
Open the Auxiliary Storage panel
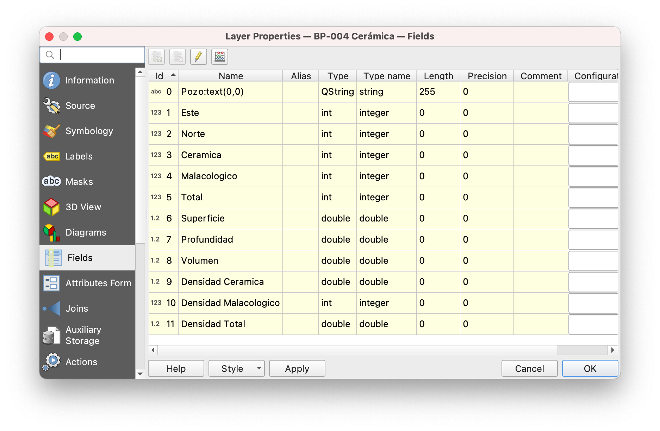pyautogui.click(x=83, y=335)
